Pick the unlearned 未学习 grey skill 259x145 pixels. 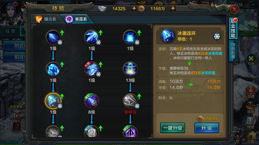[130, 101]
